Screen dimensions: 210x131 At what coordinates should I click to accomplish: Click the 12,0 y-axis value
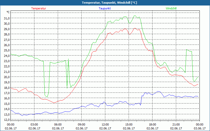tap(7, 120)
